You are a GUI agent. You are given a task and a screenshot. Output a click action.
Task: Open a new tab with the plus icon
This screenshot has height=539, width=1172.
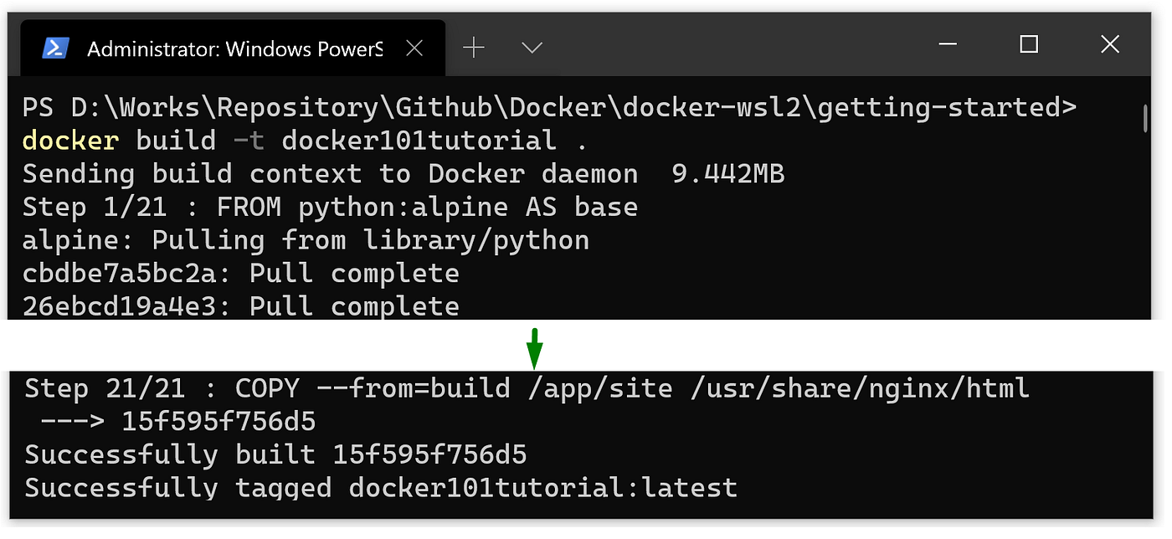pyautogui.click(x=474, y=48)
